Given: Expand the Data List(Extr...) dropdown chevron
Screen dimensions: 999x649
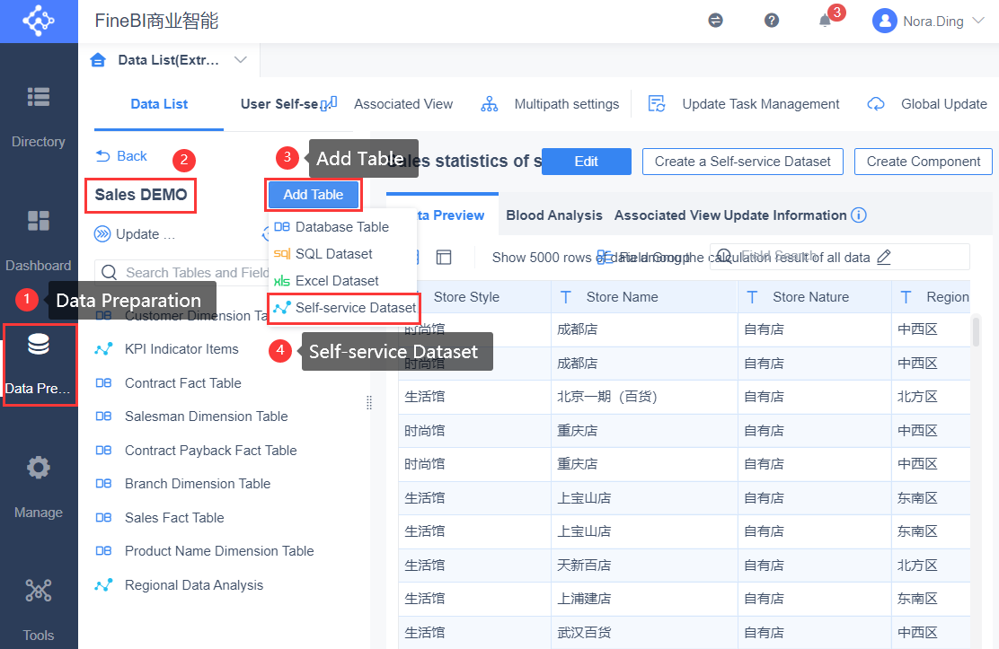Looking at the screenshot, I should click(240, 60).
